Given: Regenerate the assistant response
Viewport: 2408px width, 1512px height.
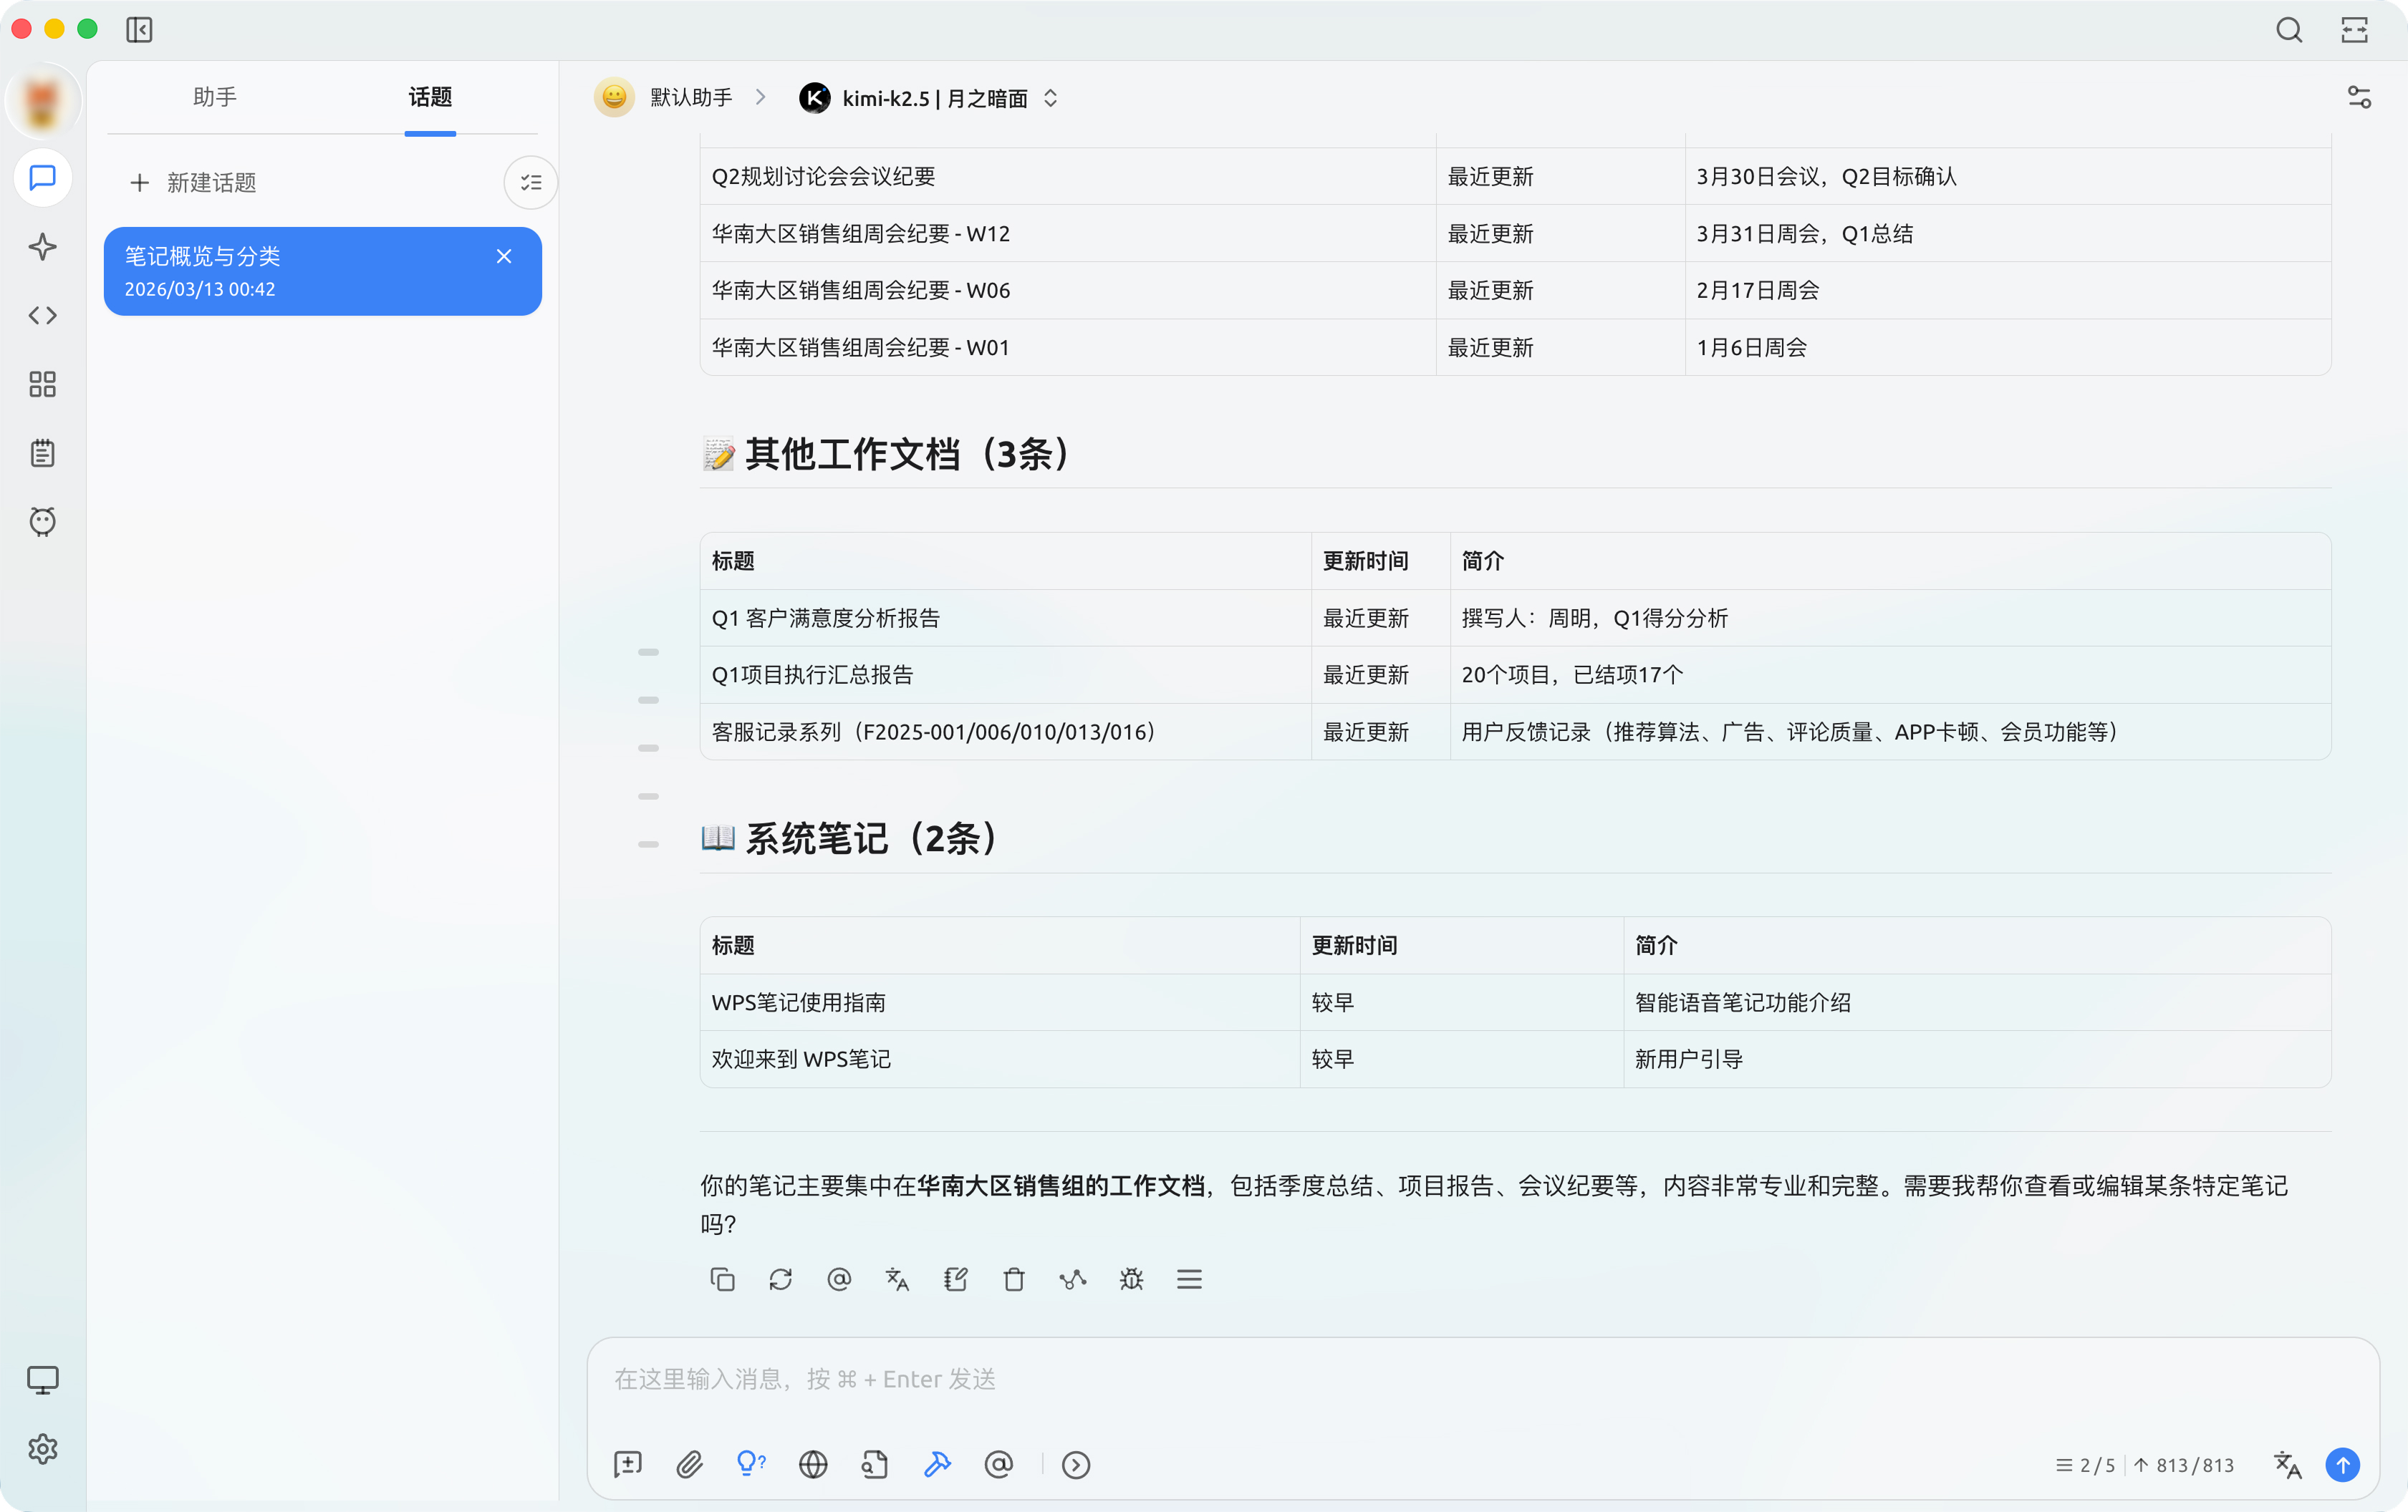Looking at the screenshot, I should point(781,1280).
